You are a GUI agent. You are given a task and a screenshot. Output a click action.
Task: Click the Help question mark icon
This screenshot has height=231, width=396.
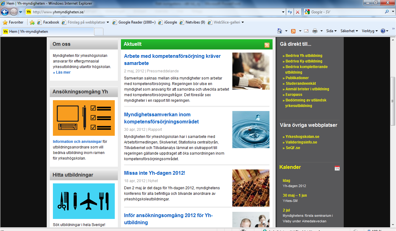[383, 31]
